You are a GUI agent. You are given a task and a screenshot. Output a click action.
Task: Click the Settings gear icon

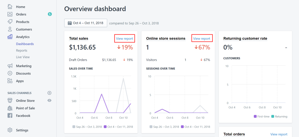point(10,130)
